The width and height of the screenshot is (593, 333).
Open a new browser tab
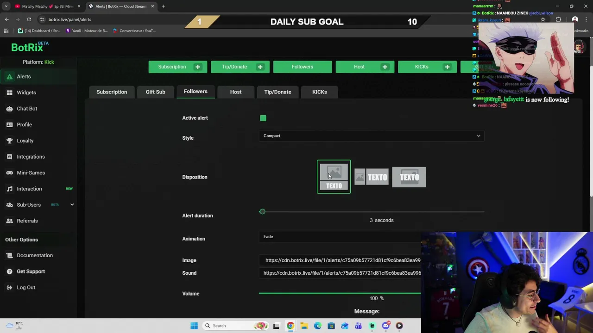click(164, 6)
